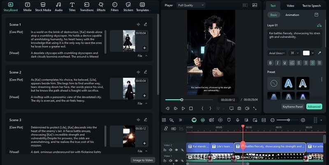Screen dimensions: 329x165
Task: Switch to the Video properties tab
Action: click(290, 6)
